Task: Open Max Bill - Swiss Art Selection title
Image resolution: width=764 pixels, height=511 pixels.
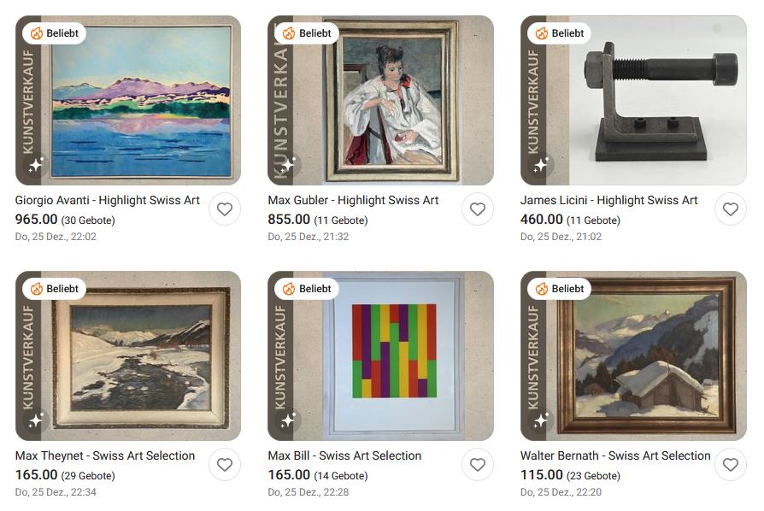Action: pos(344,455)
